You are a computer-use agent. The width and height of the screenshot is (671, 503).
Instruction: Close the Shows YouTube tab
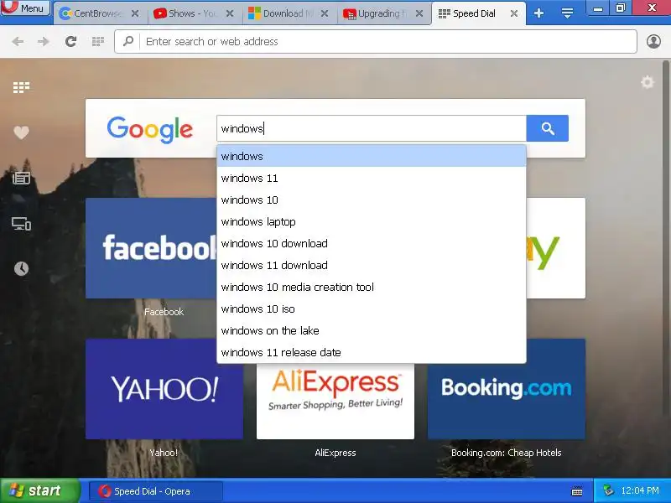tap(230, 13)
